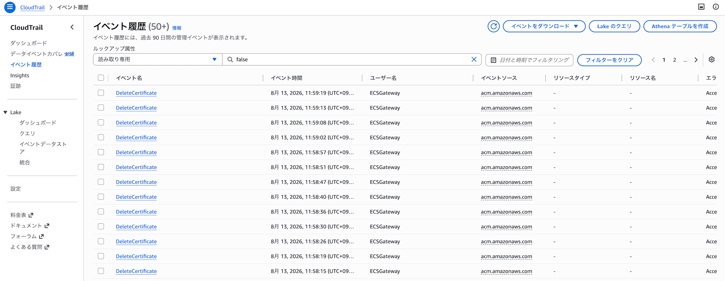Screen dimensions: 725x281
Task: Check the event at 11:58:47
Action: (101, 182)
